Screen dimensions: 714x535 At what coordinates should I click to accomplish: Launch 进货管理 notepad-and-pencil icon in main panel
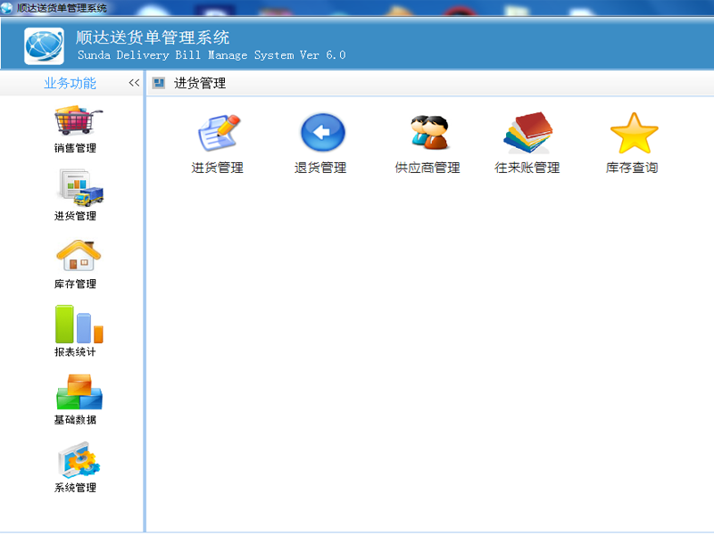[x=218, y=134]
